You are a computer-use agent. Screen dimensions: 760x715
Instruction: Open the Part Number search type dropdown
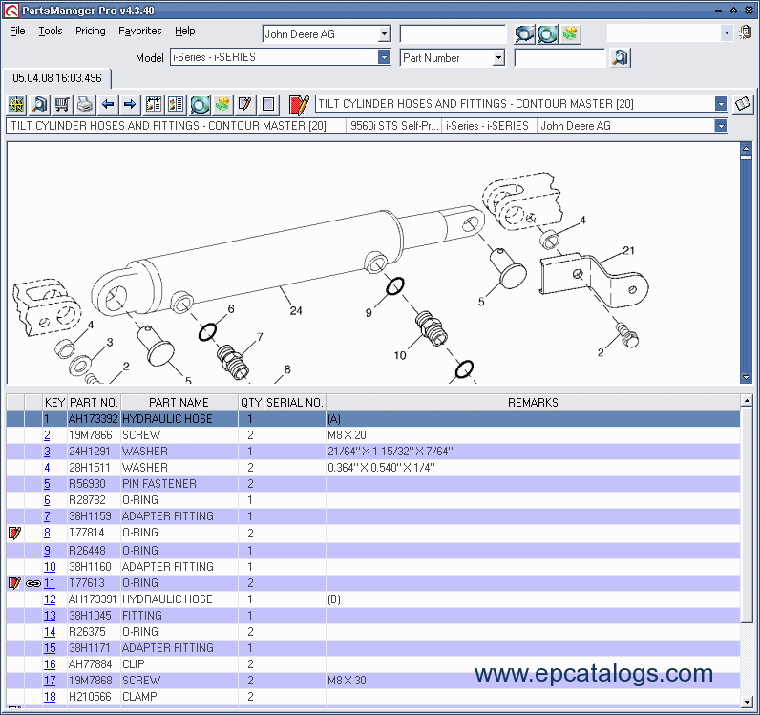pyautogui.click(x=498, y=58)
